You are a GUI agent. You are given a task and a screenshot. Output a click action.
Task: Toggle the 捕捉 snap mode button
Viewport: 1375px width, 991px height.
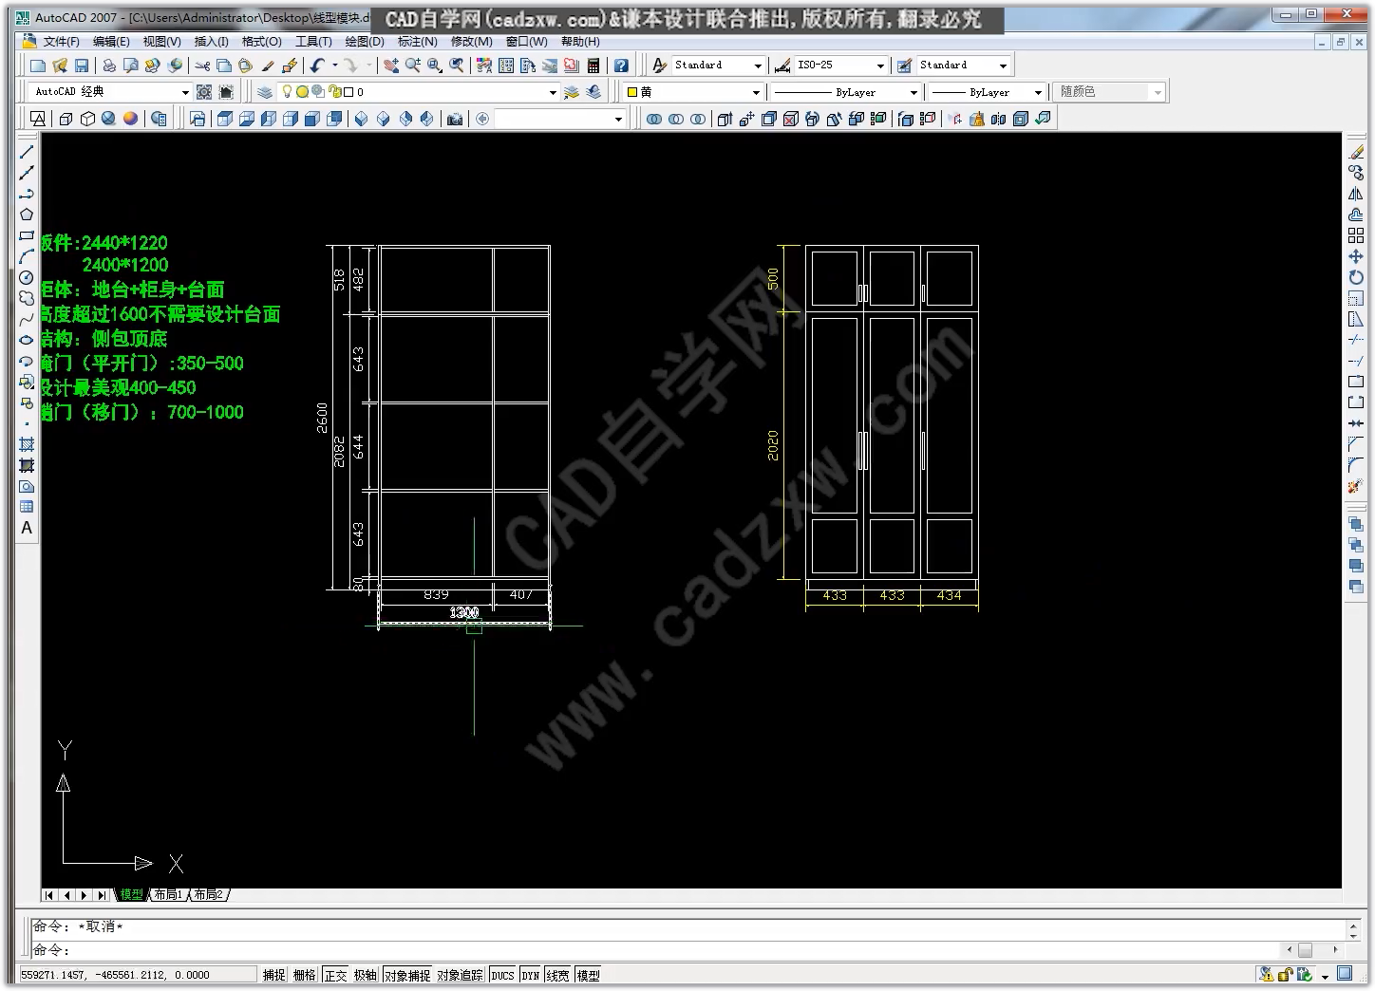[x=274, y=975]
